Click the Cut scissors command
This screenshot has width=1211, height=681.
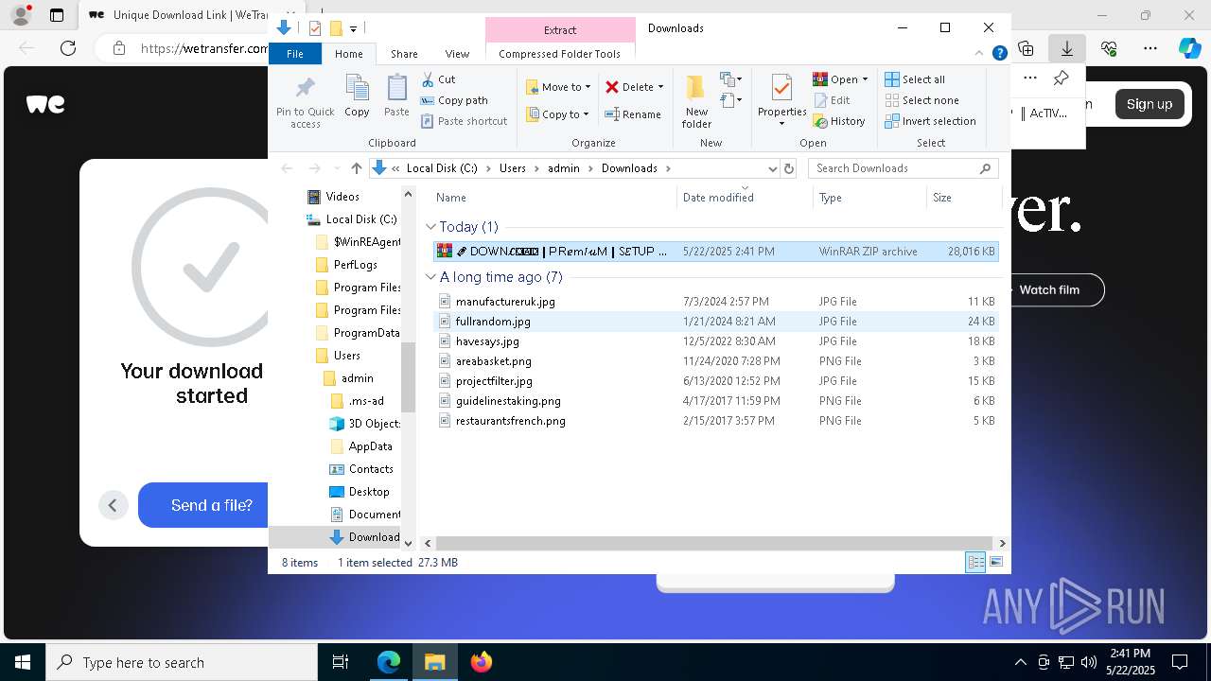(438, 79)
